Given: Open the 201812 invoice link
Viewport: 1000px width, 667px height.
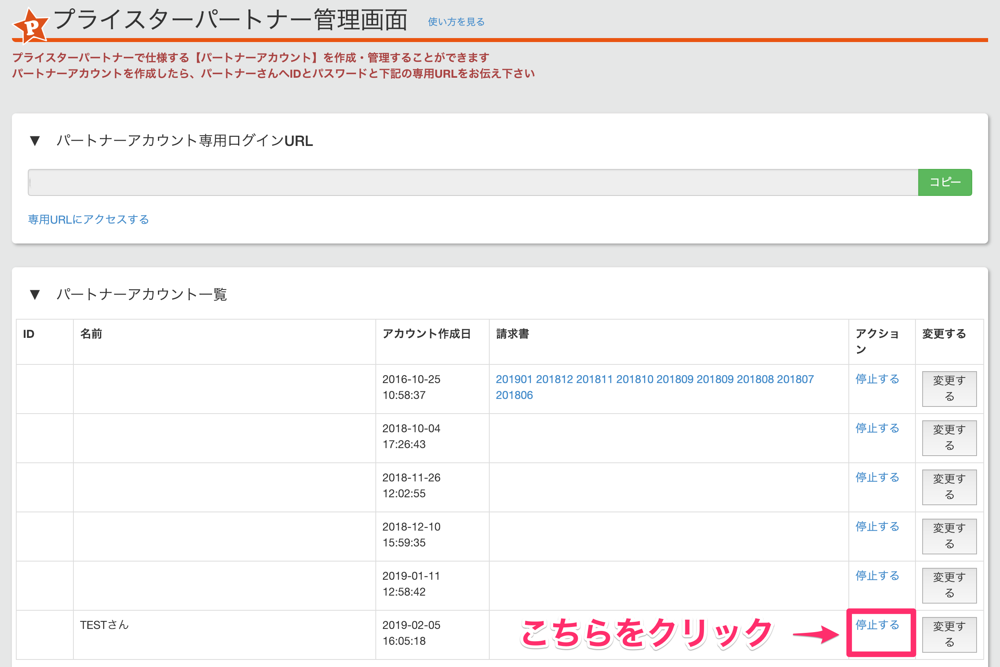Looking at the screenshot, I should 554,379.
